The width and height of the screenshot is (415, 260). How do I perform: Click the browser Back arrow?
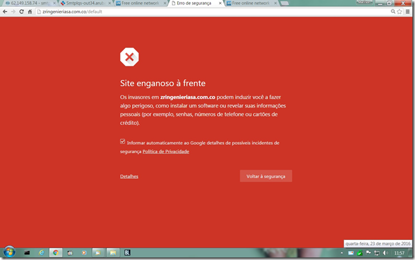(6, 12)
